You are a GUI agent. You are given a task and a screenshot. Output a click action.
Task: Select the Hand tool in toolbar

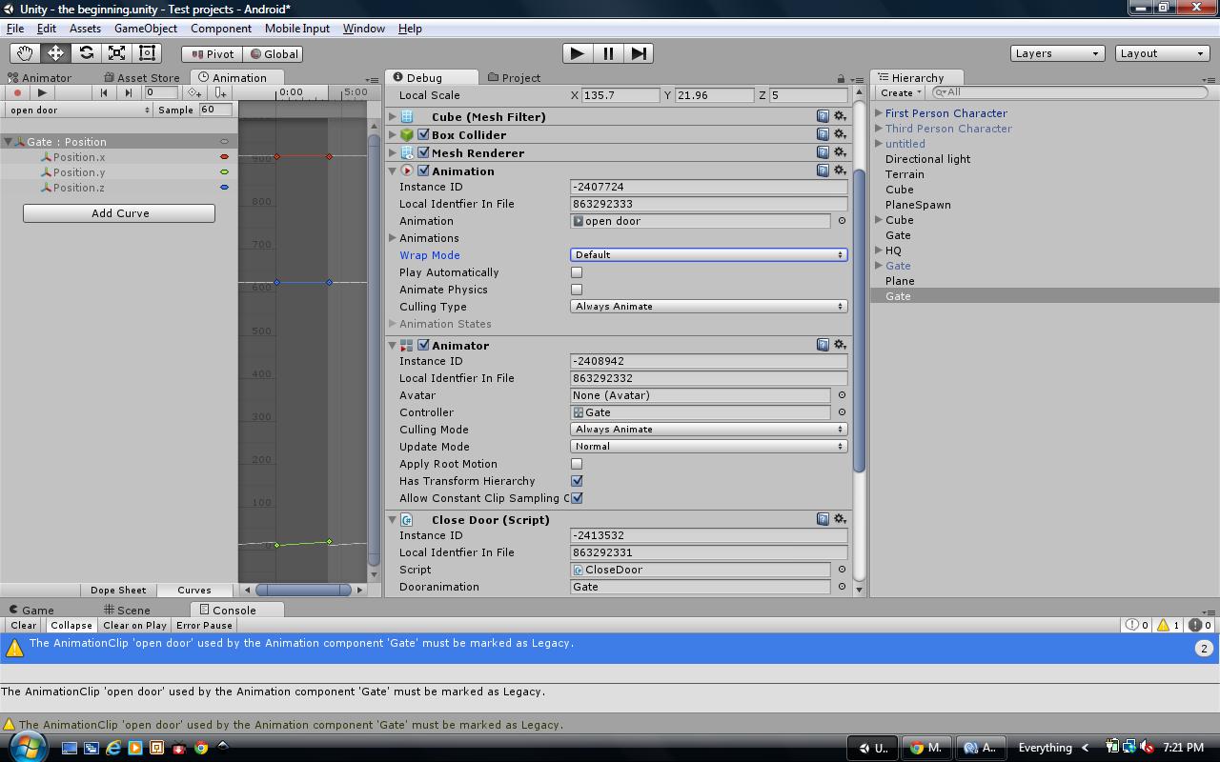(25, 53)
